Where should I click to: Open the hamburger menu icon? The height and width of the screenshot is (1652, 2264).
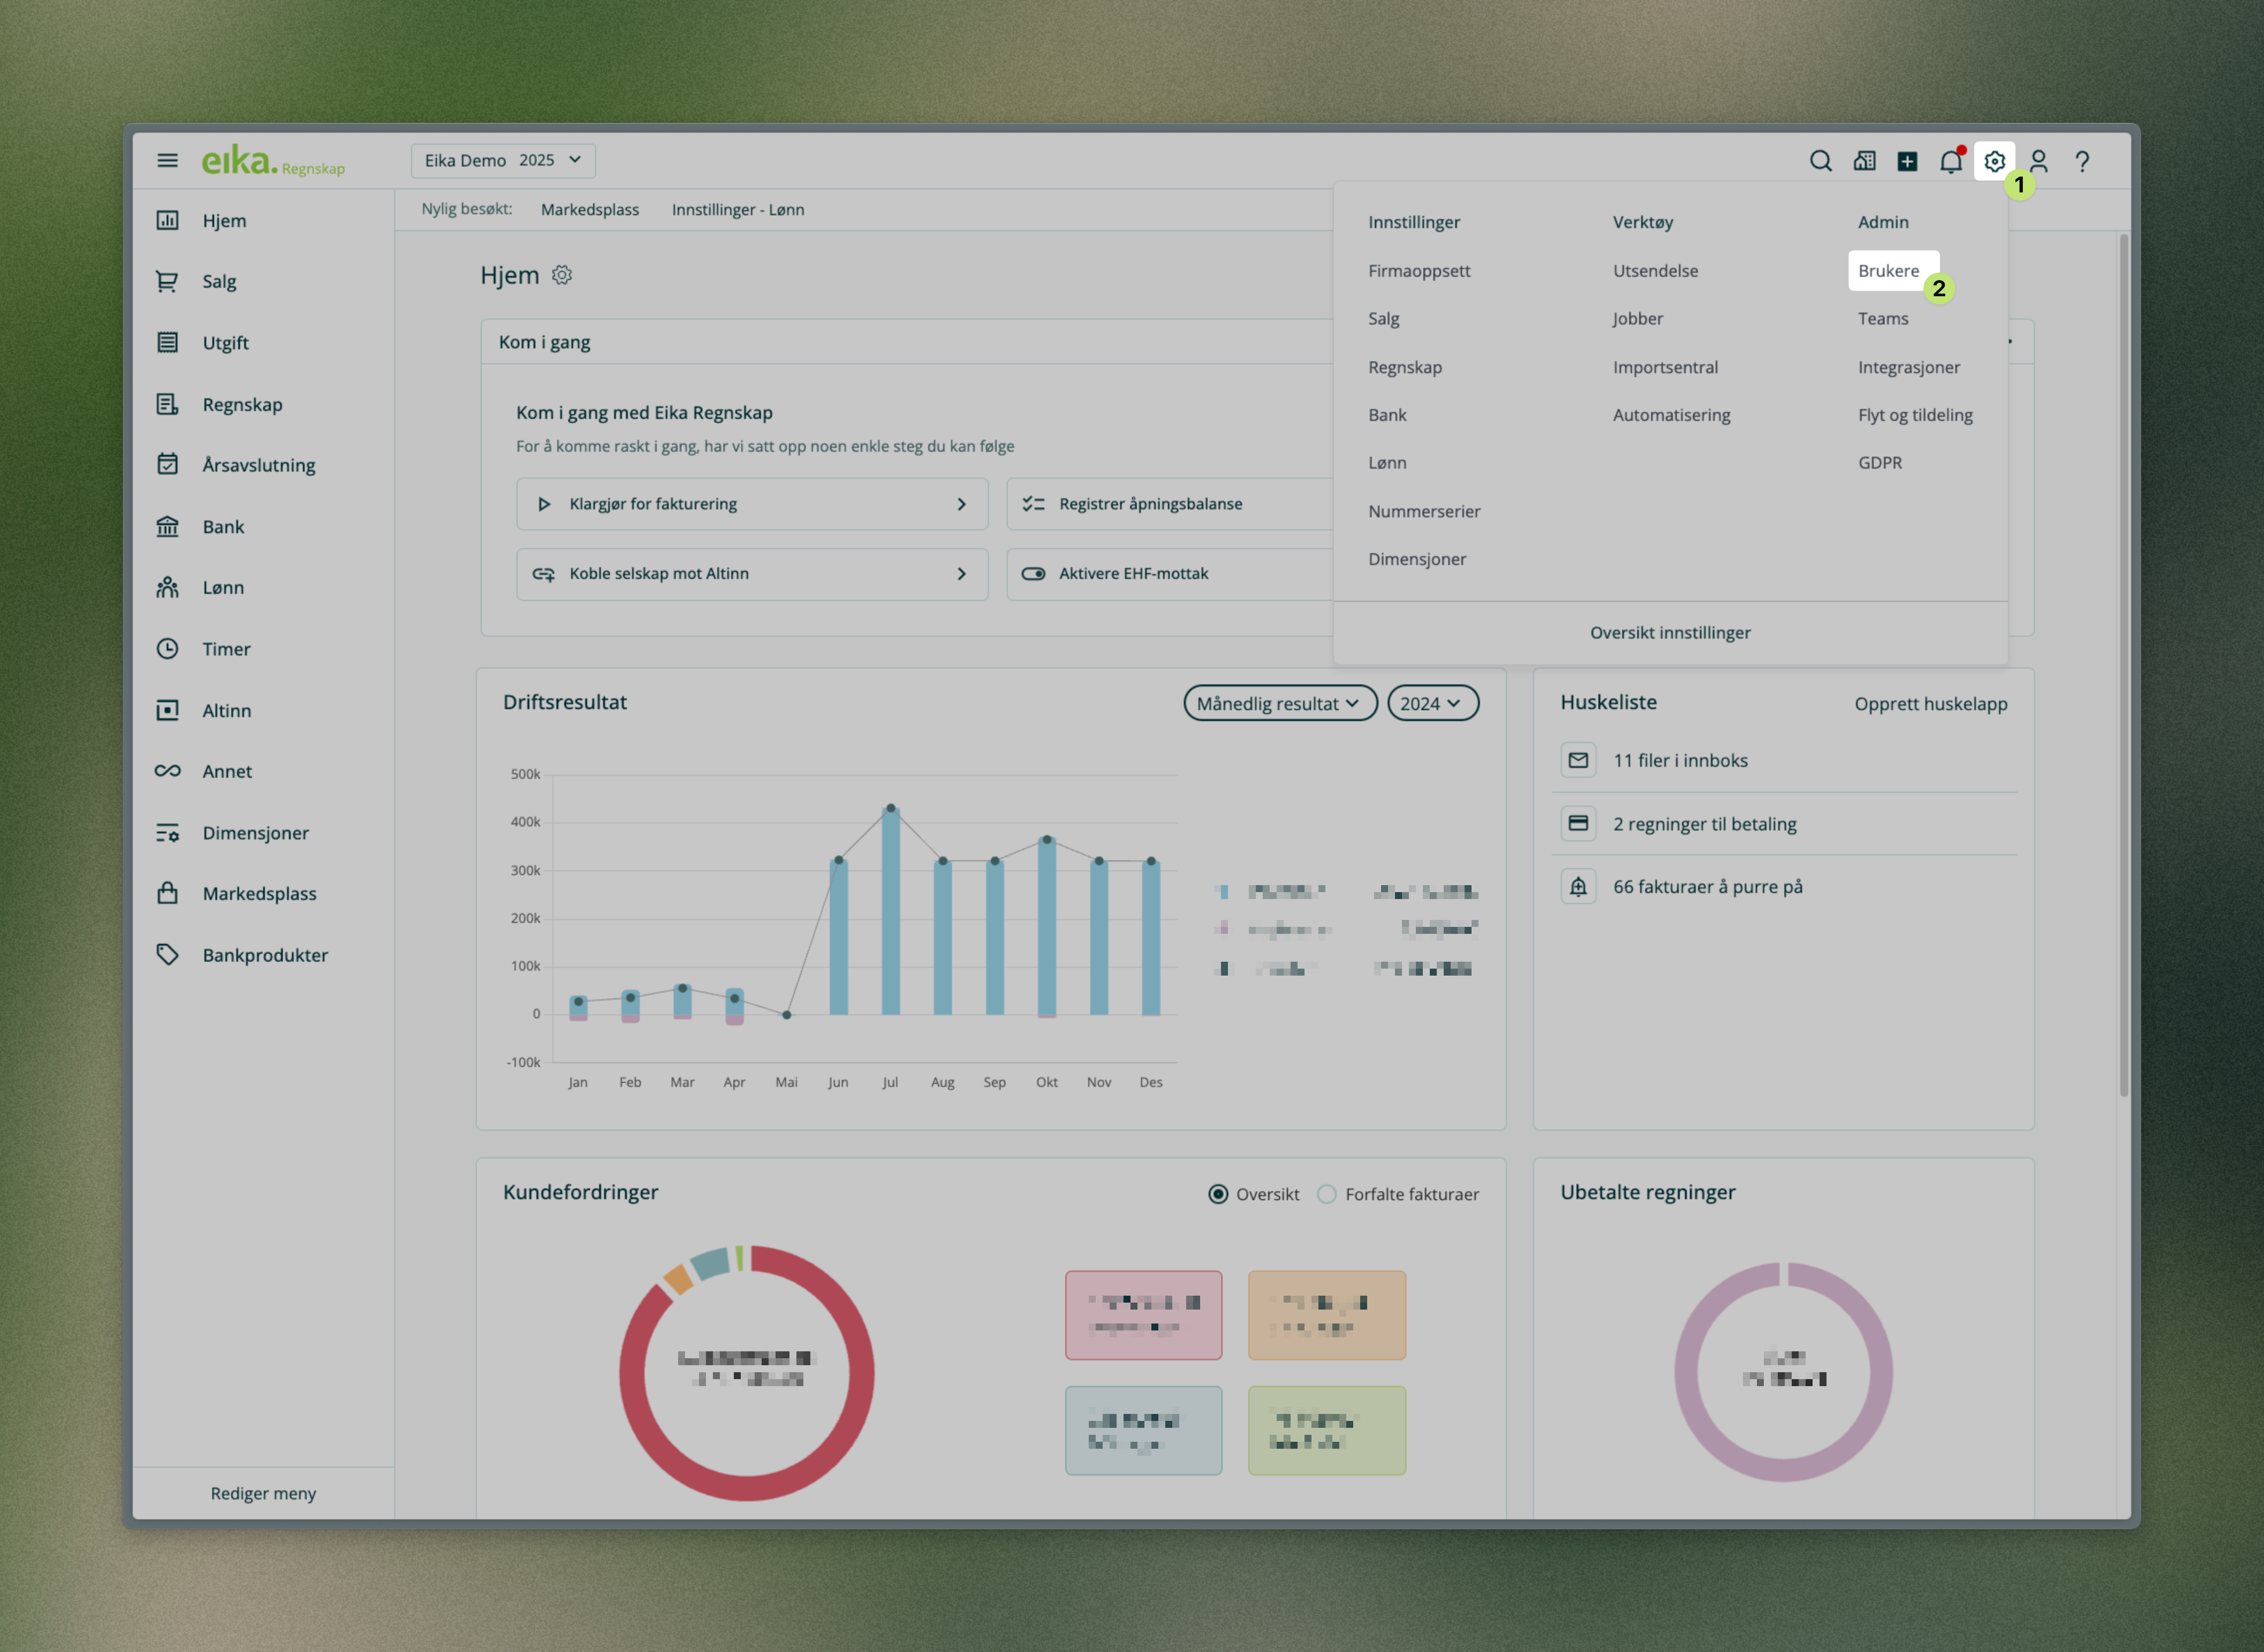click(167, 160)
